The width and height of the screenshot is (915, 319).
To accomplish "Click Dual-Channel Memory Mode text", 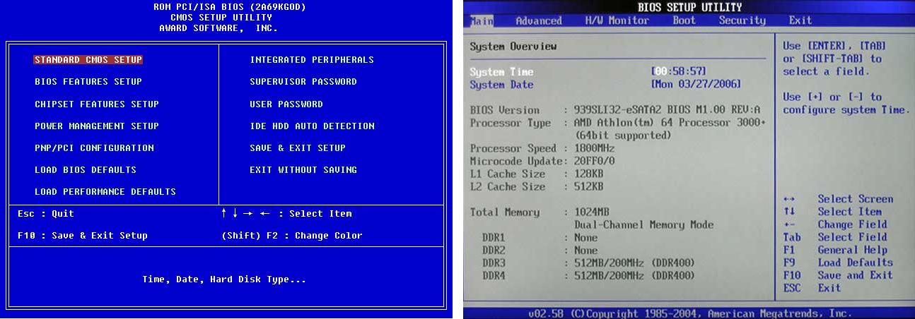I will click(x=643, y=225).
